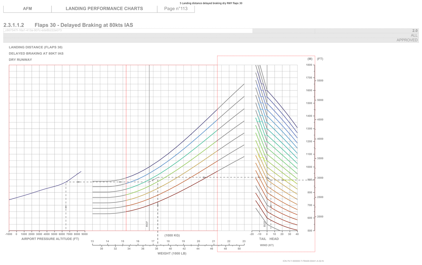This screenshot has height=265, width=422.
Task: Click the WIND (KT) axis label
Action: [x=267, y=245]
